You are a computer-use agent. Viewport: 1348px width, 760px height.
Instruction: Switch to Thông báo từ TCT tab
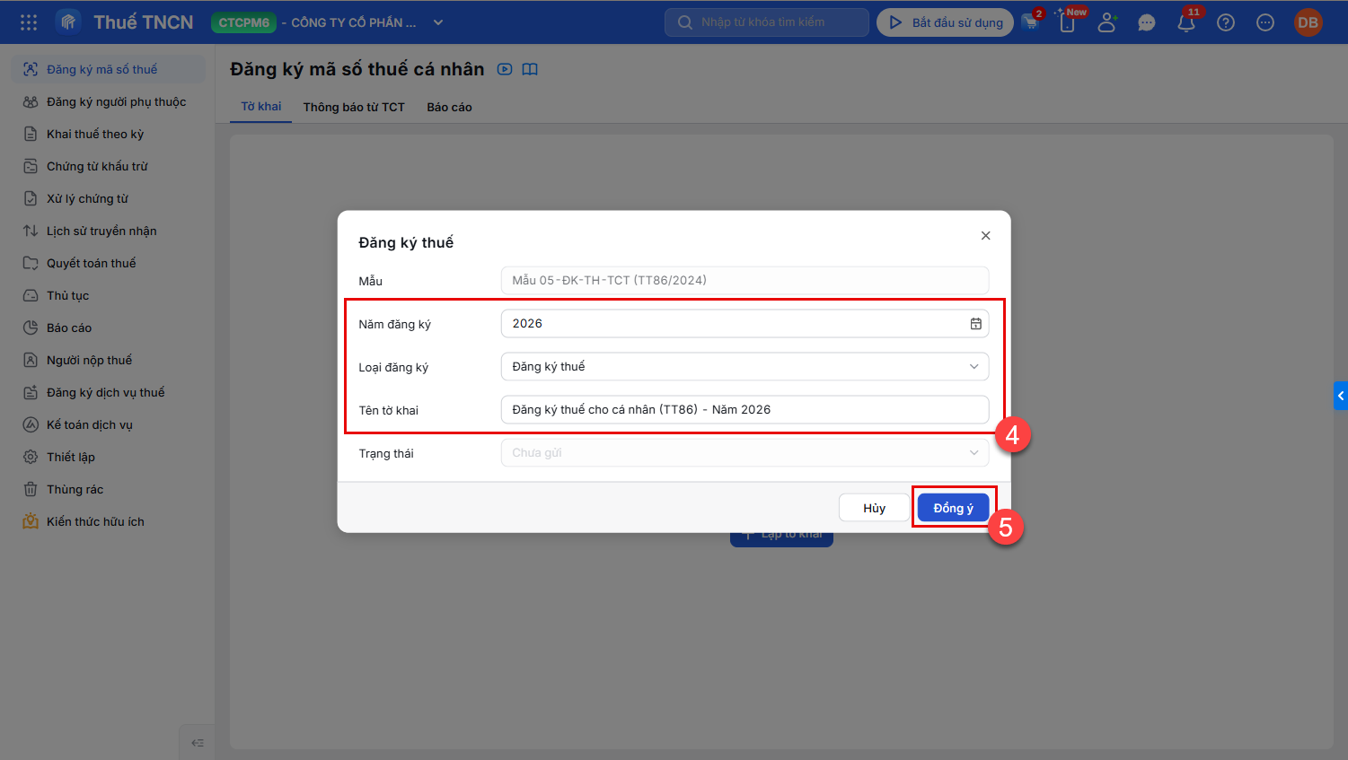click(354, 107)
